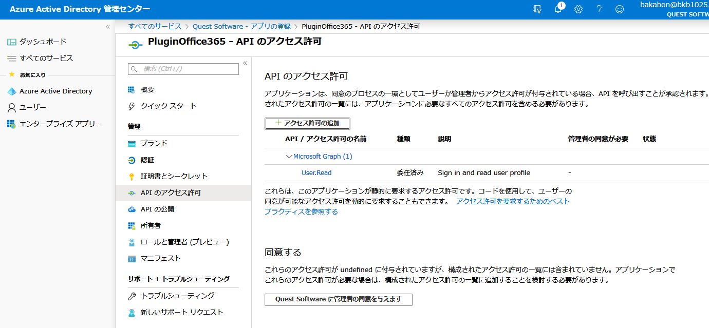This screenshot has height=328, width=709.
Task: Click the Enterprise applications grid icon
Action: (x=11, y=124)
